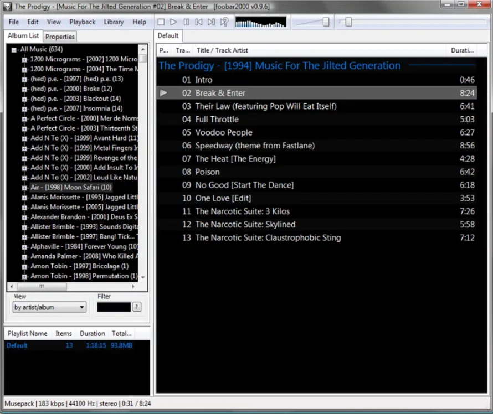Screen dimensions: 493x414
Task: Select Amon Tobin - [1998] Permutation album
Action: click(x=84, y=276)
